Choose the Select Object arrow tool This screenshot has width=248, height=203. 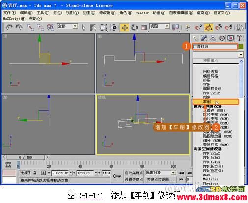pos(83,28)
